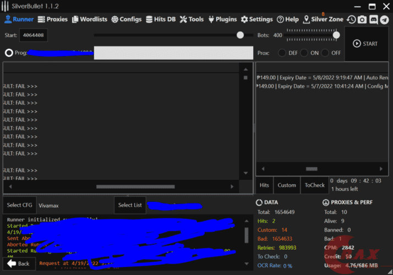Screen dimensions: 393x275
Task: Click the down arrow of results log scrollbar
Action: [245, 173]
